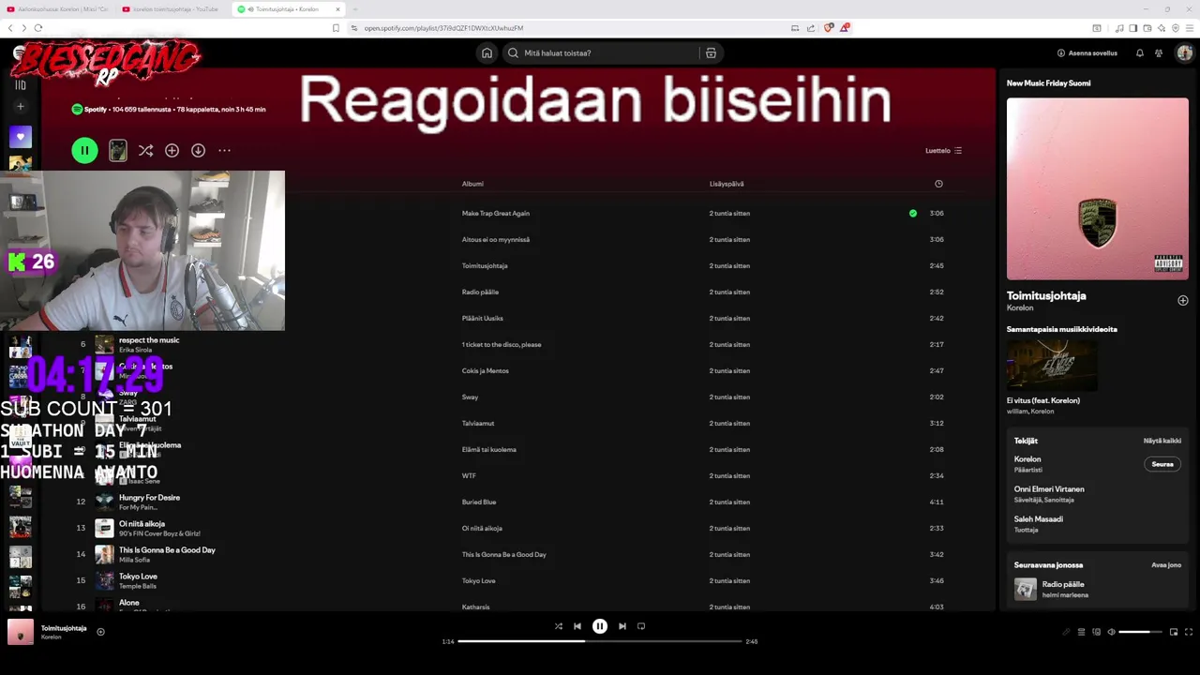Pause the playlist with the green button

pos(84,150)
